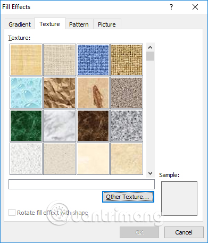Enable Rotate fill effect with shape checkbox
Image resolution: width=208 pixels, height=243 pixels.
pos(12,213)
